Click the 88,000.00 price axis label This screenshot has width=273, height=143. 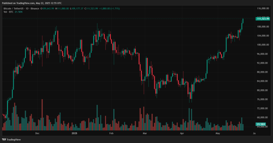[263, 72]
